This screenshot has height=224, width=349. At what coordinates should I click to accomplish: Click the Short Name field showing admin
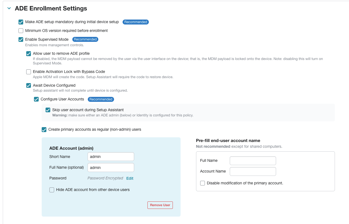coord(111,156)
